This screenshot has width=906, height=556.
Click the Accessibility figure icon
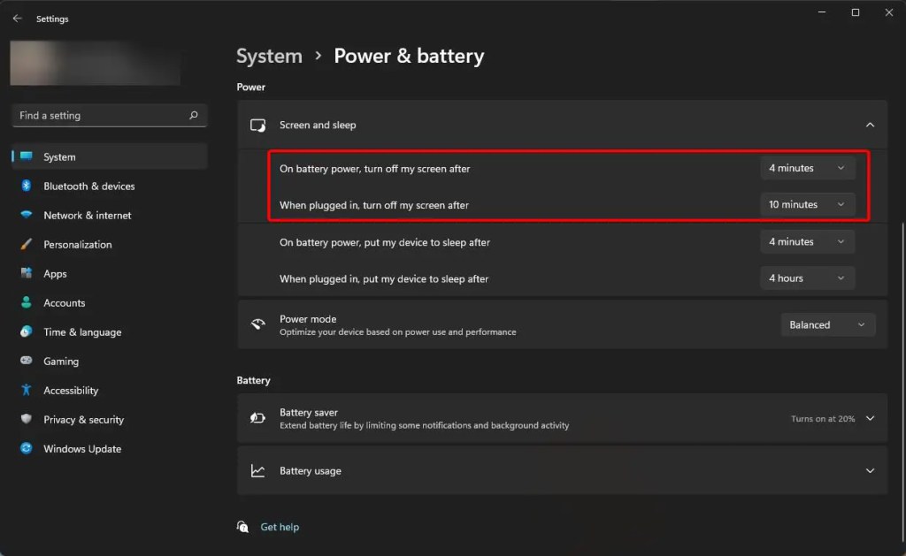tap(27, 390)
